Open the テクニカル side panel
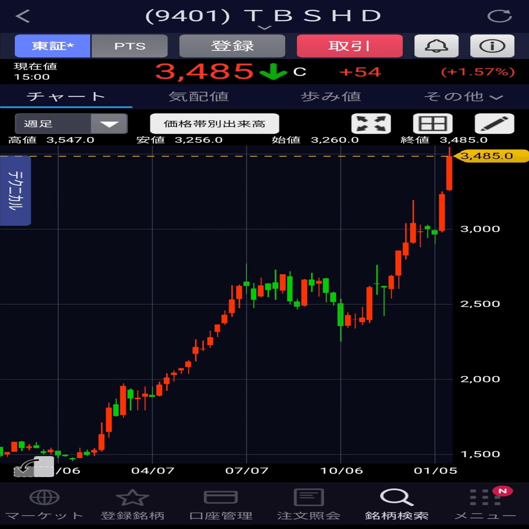 [x=16, y=191]
